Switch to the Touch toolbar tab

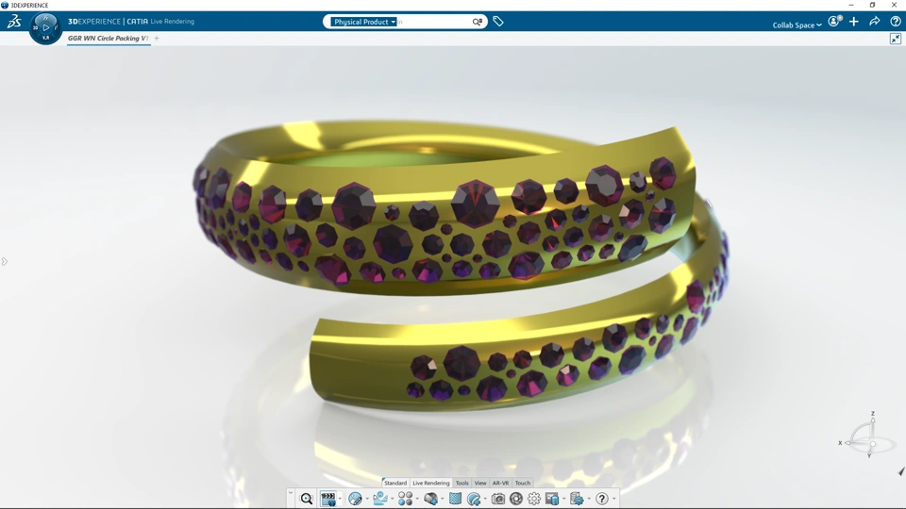(x=522, y=483)
